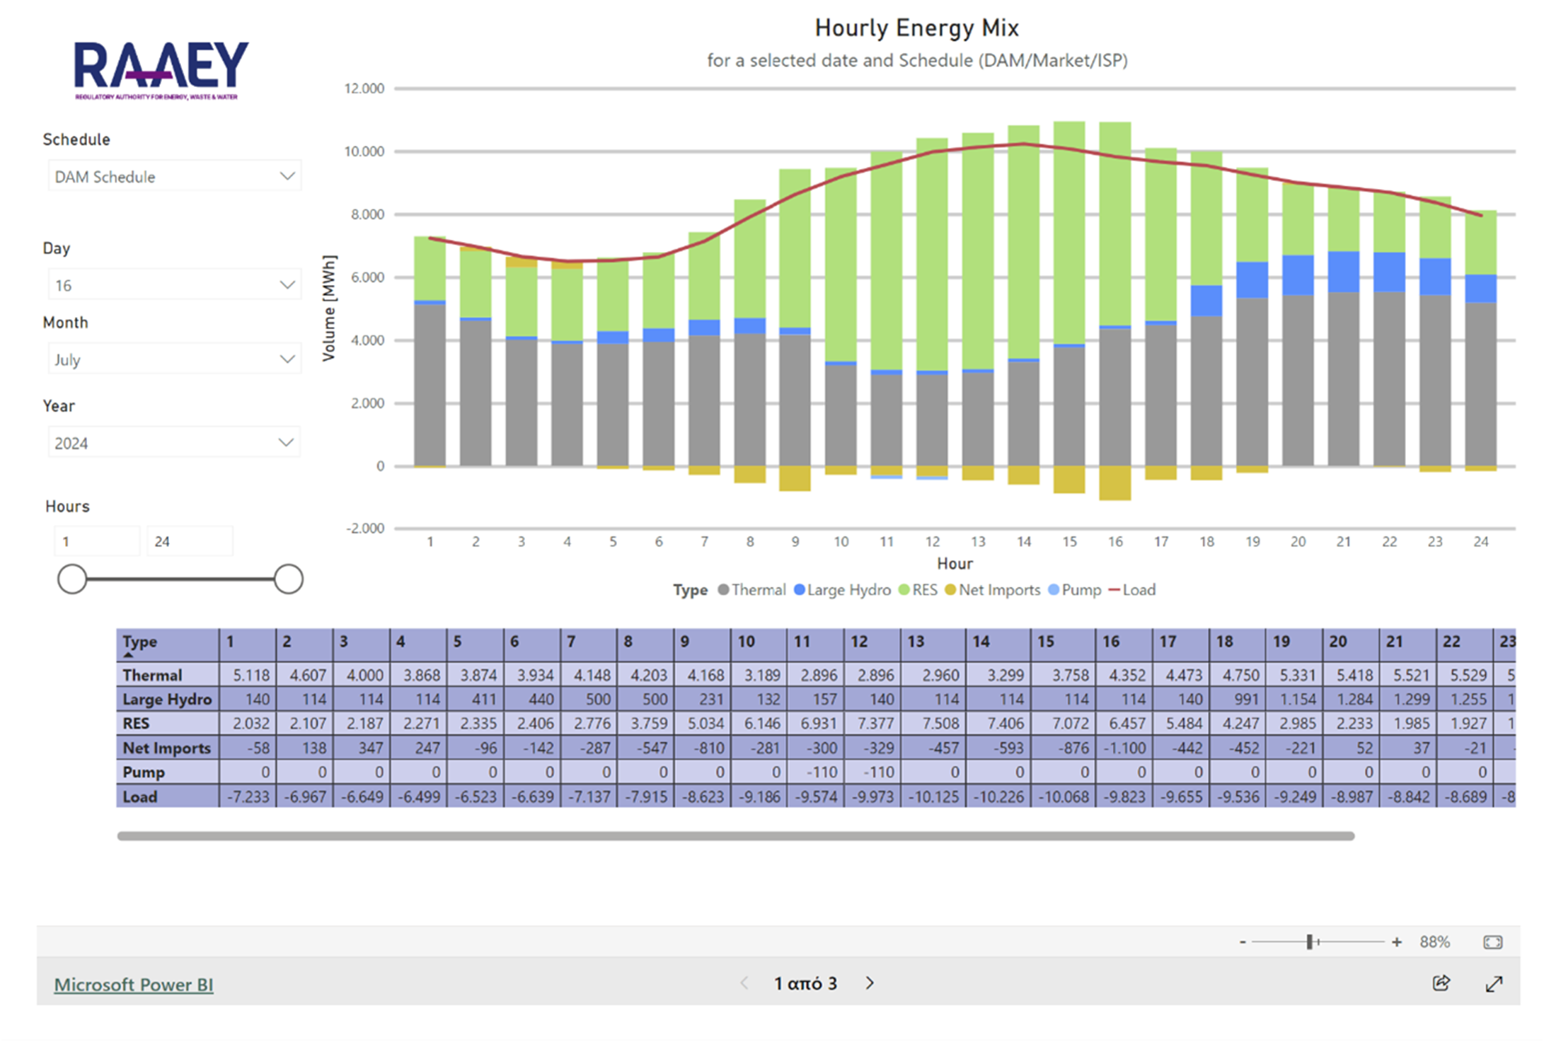Viewport: 1544px width, 1042px height.
Task: Click the Hours start input field showing 1
Action: 97,541
